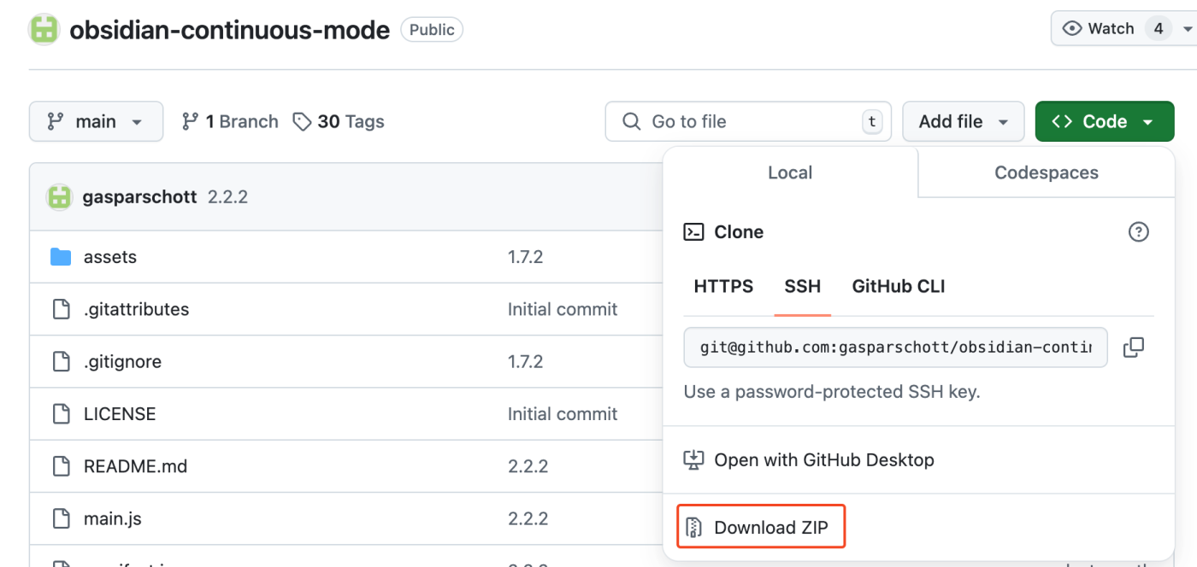Expand the Watch dropdown arrow
This screenshot has height=567, width=1197.
pos(1188,27)
